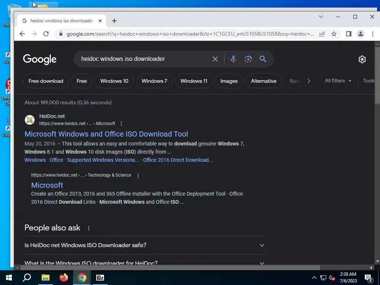Open options for the HeiDoc.net result
380x285 pixels.
pos(121,124)
